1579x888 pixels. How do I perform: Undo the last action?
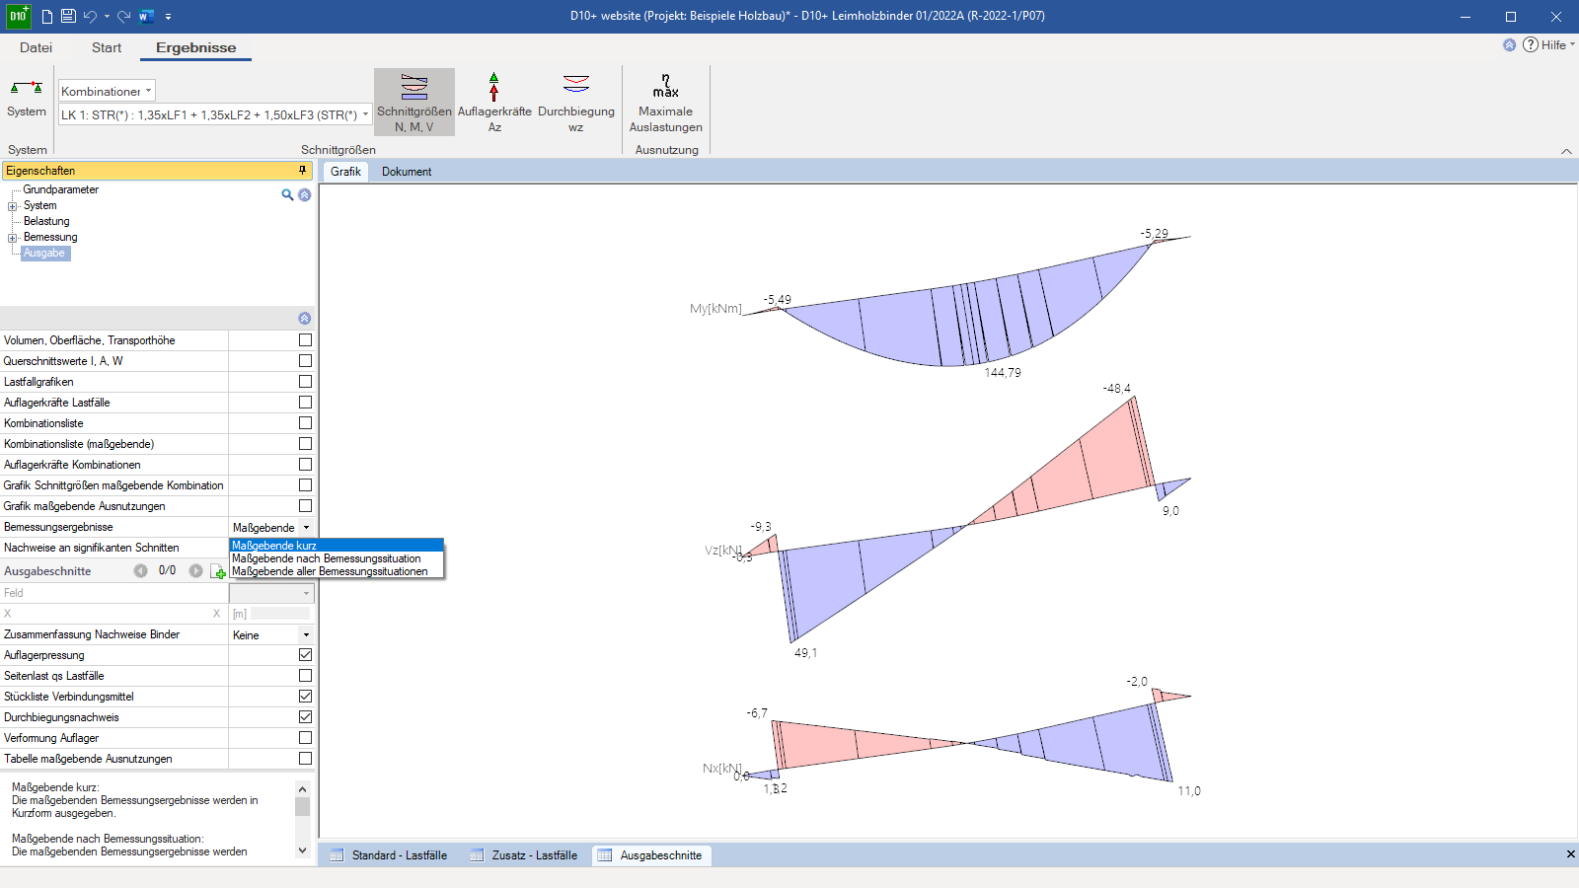tap(90, 16)
